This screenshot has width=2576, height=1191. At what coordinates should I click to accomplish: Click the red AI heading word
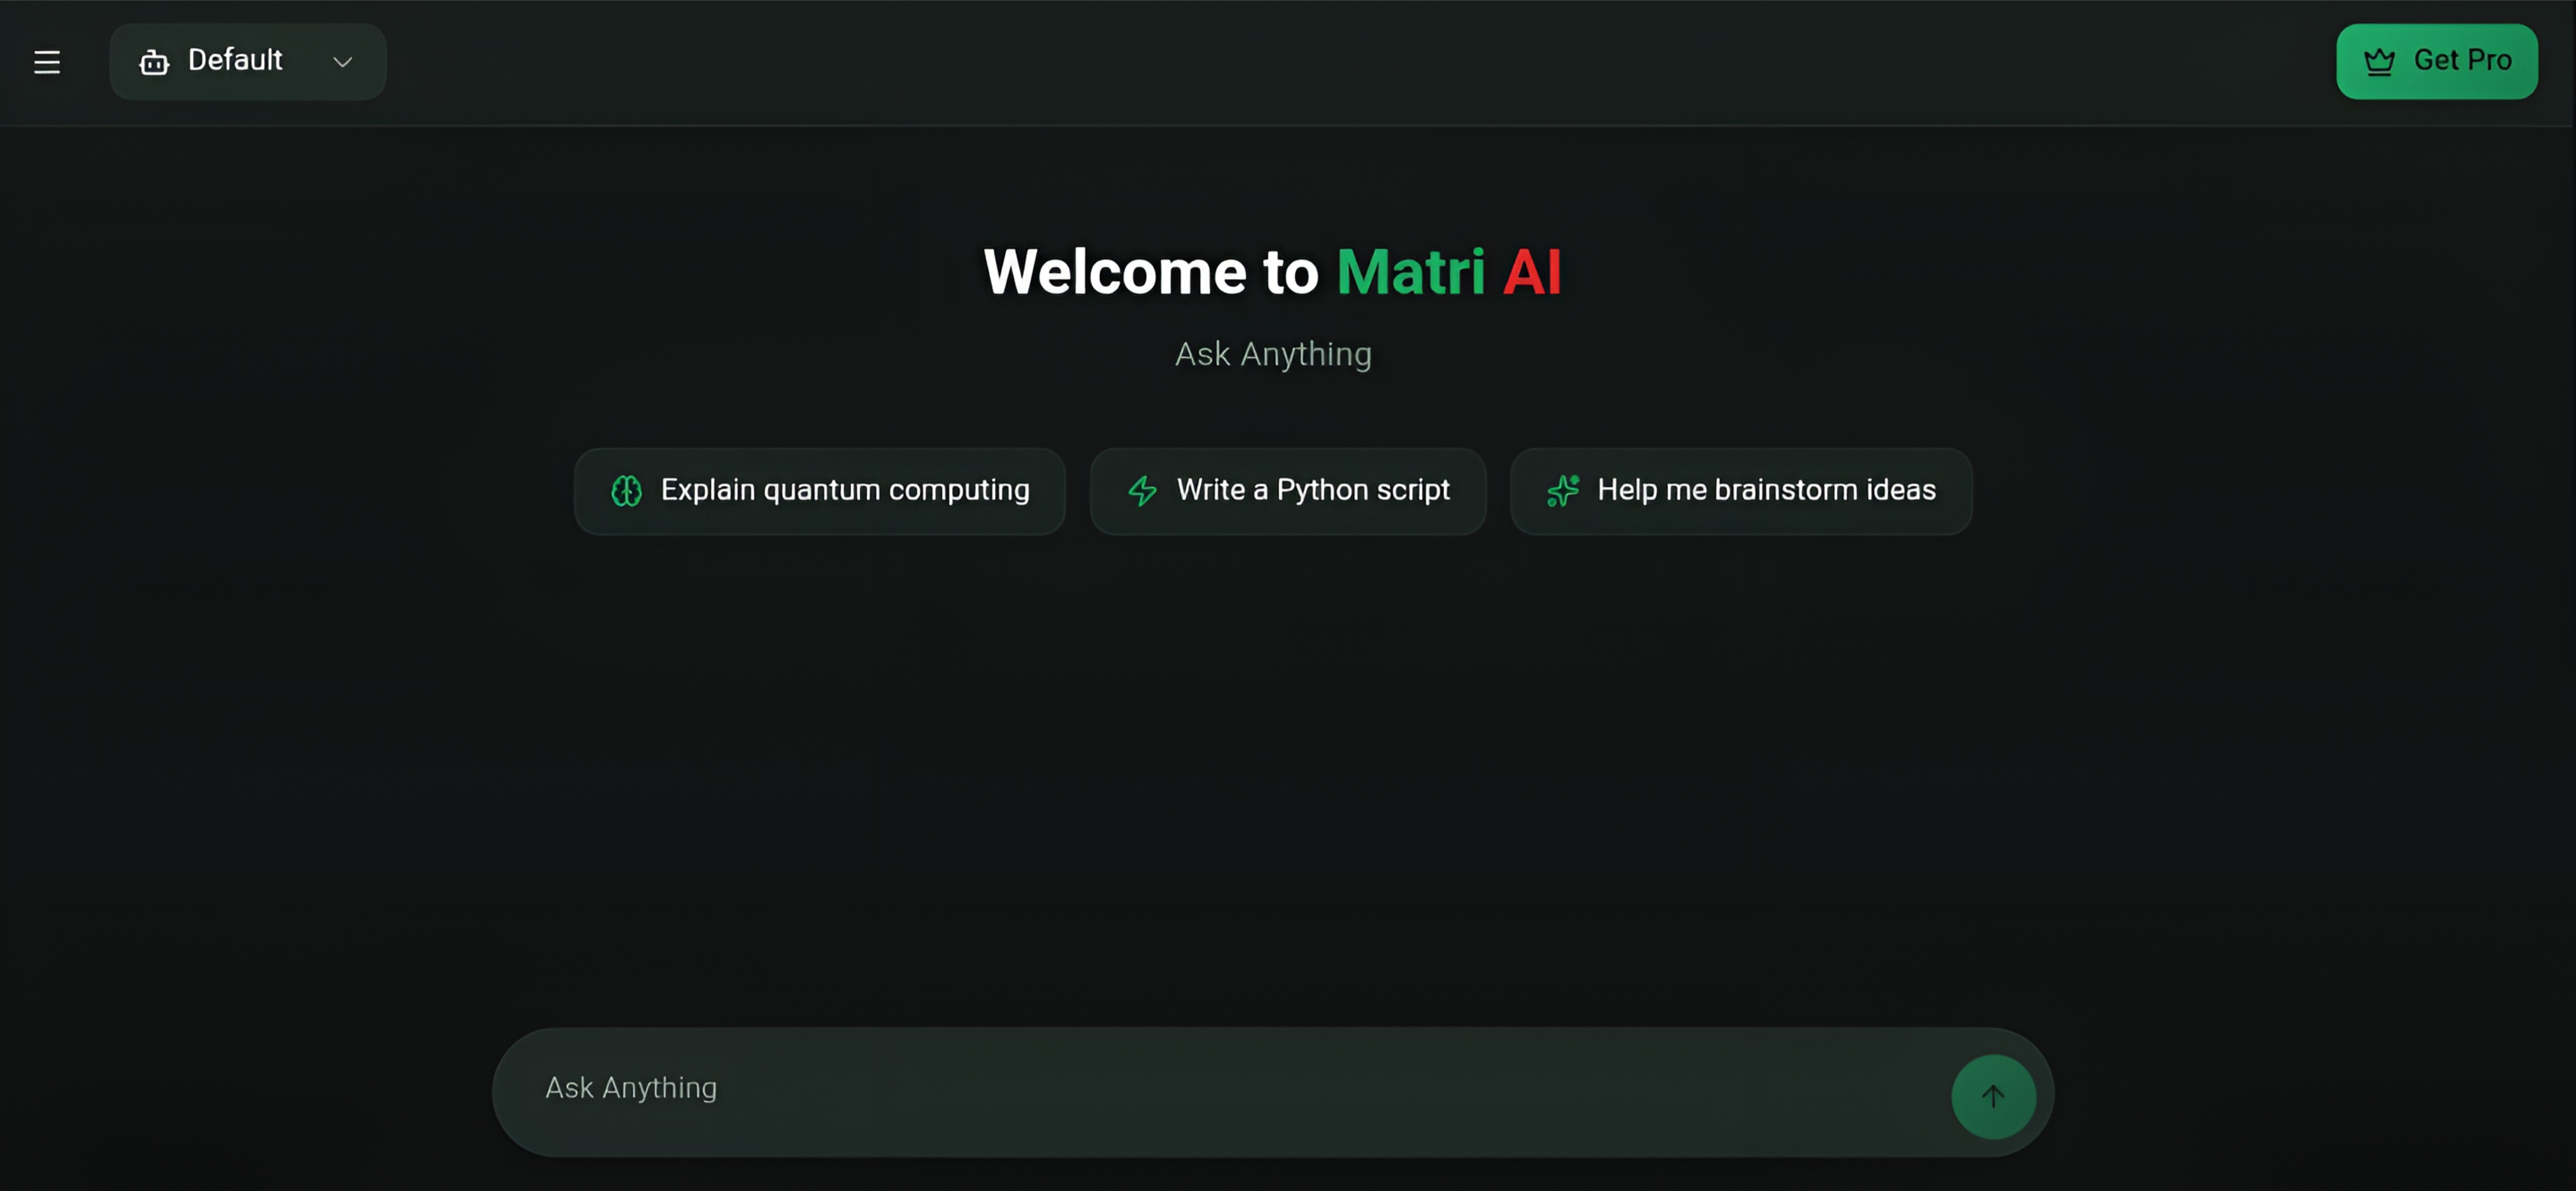coord(1531,272)
